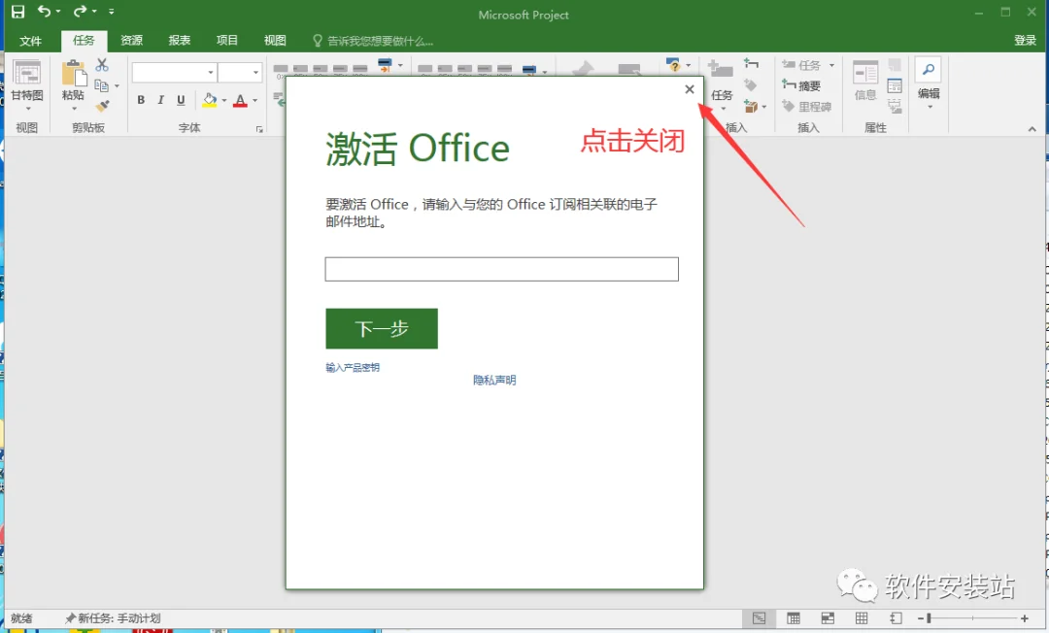Switch to the 资源 ribbon tab
Image resolution: width=1049 pixels, height=633 pixels.
132,40
